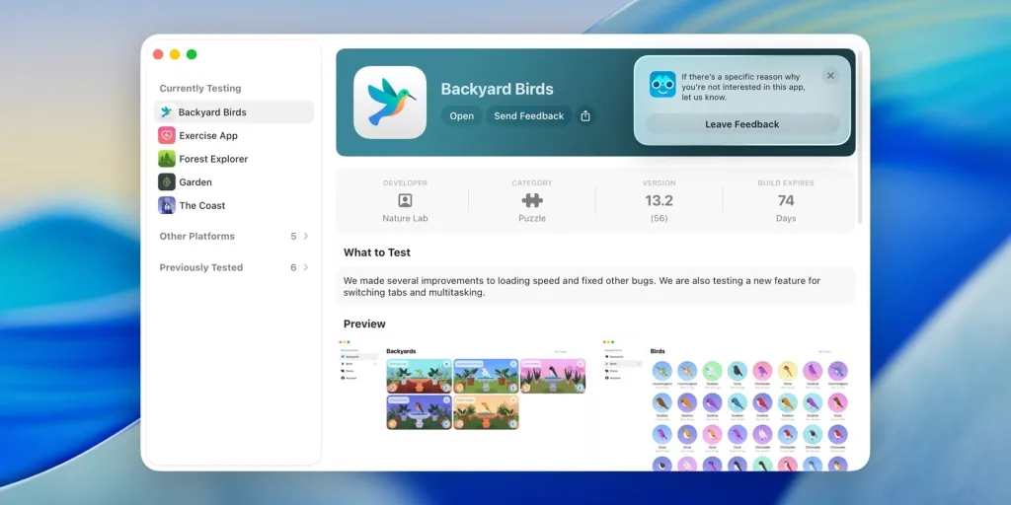The image size is (1011, 505).
Task: Expand the Other Platforms section
Action: click(x=305, y=237)
